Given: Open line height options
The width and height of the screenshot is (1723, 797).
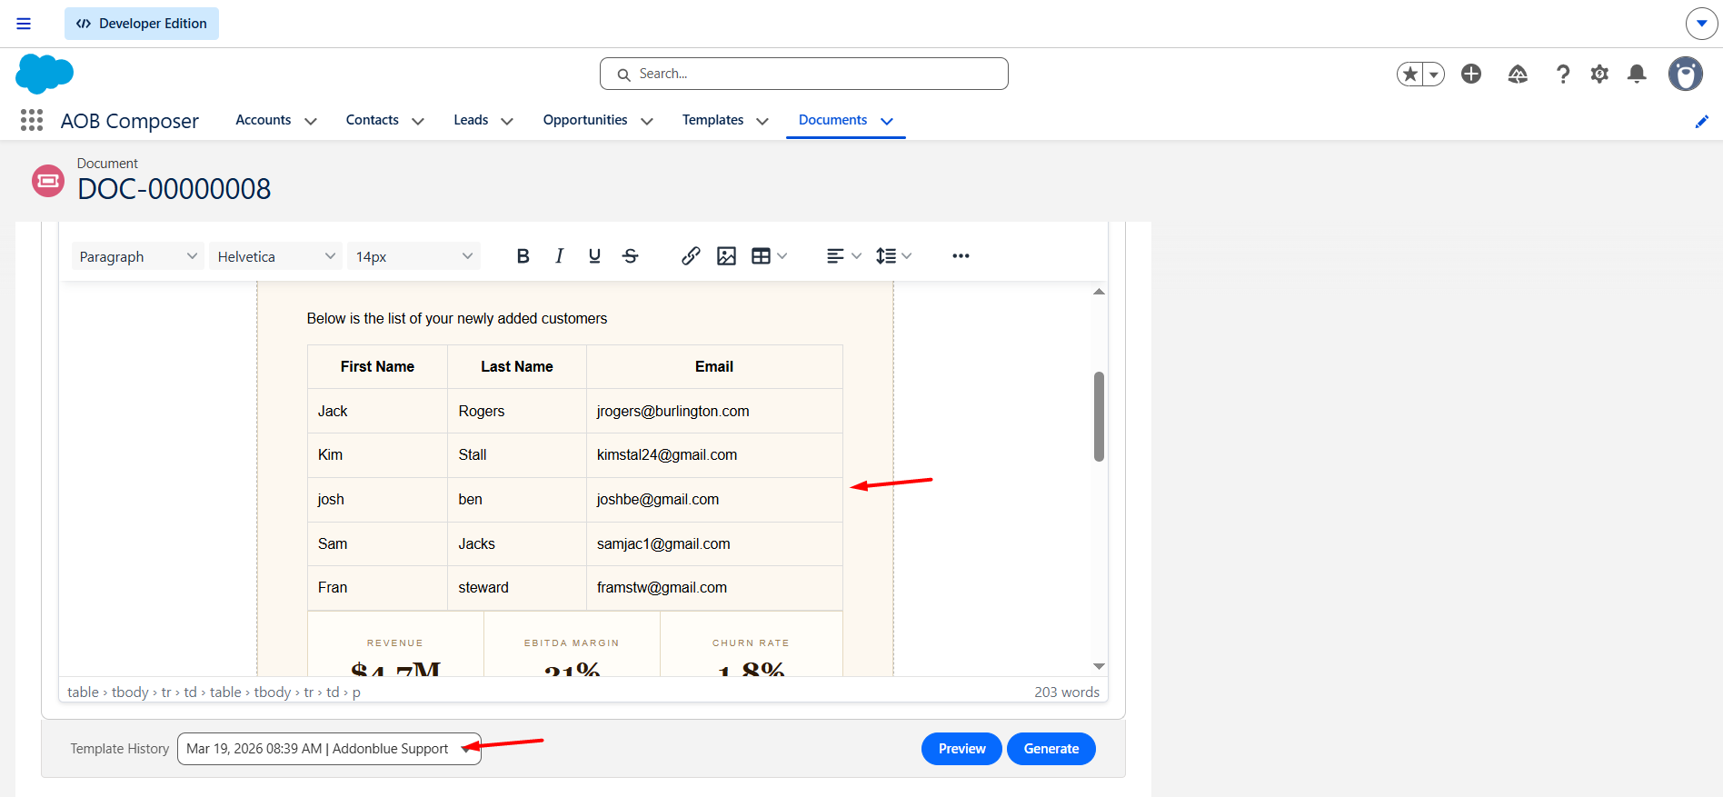Looking at the screenshot, I should pyautogui.click(x=893, y=256).
